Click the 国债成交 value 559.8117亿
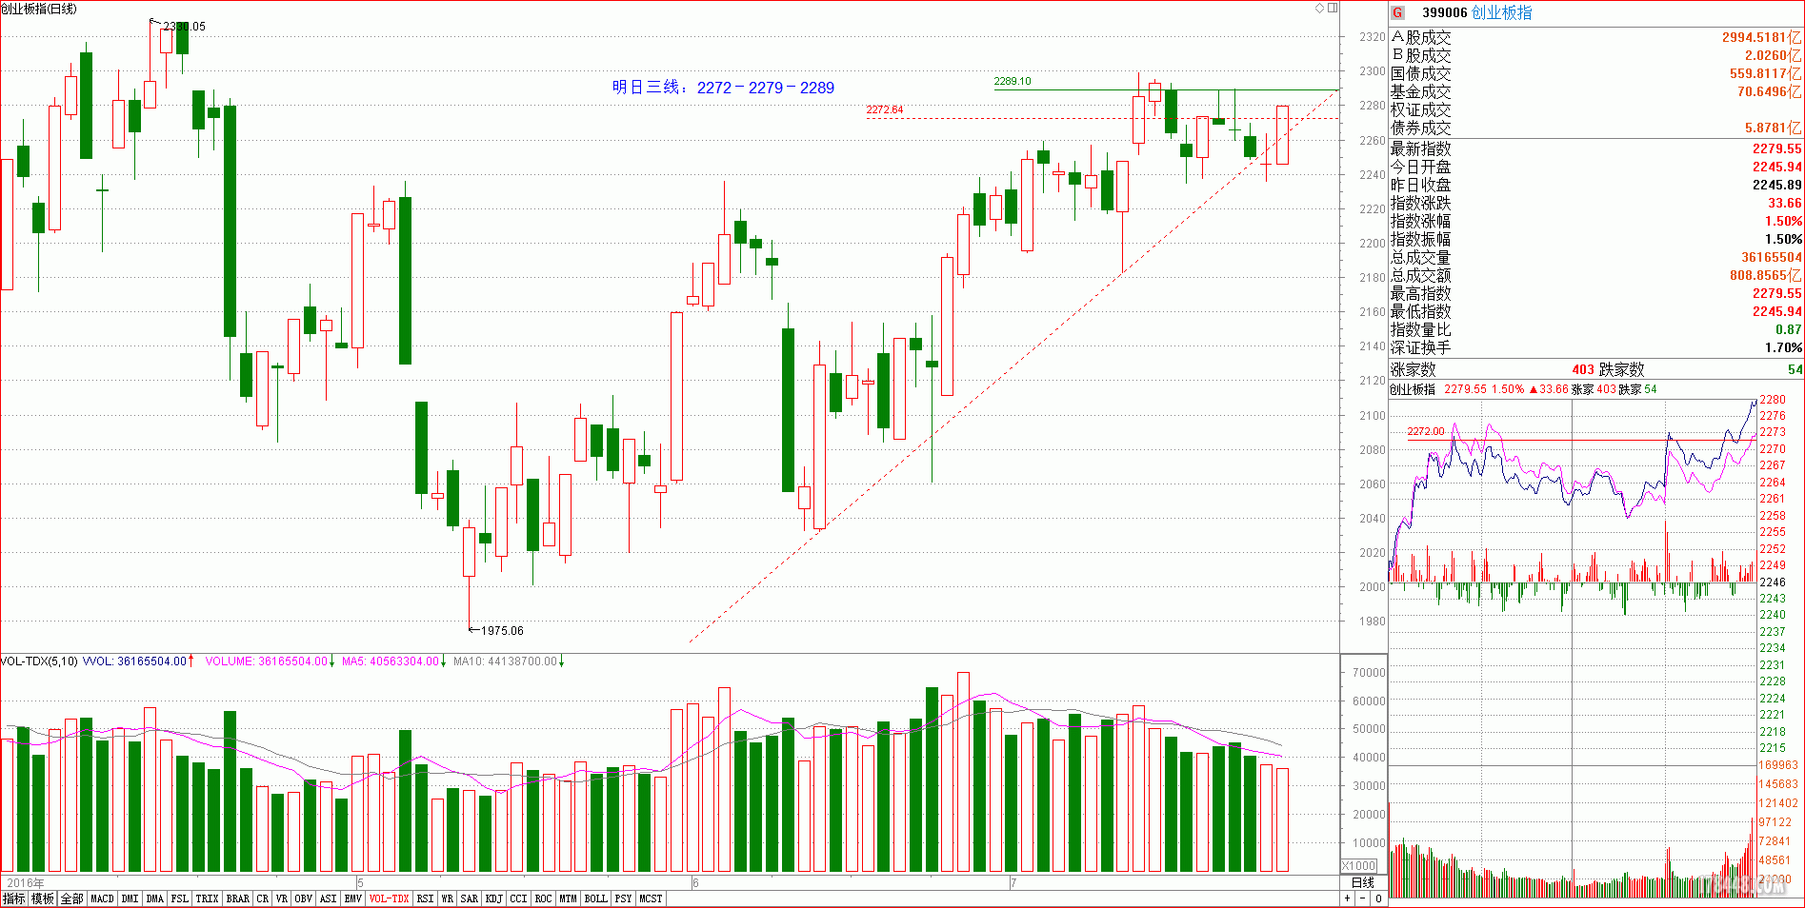This screenshot has width=1805, height=908. click(1765, 73)
